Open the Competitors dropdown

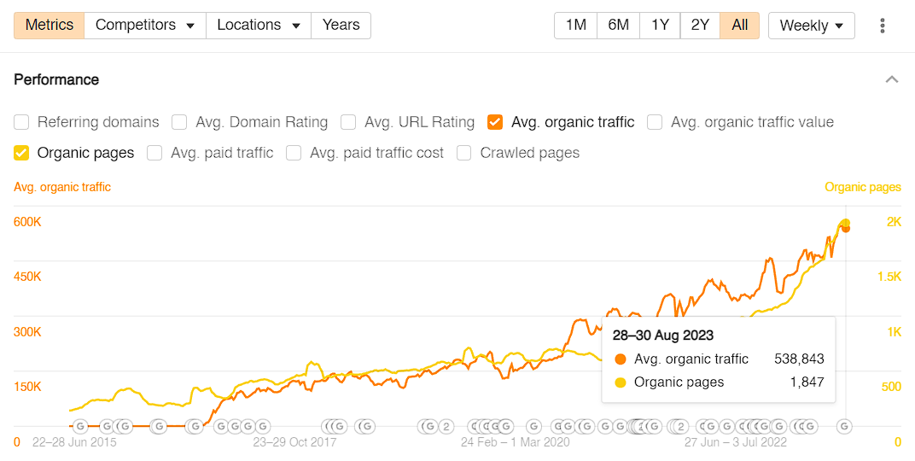click(x=145, y=25)
